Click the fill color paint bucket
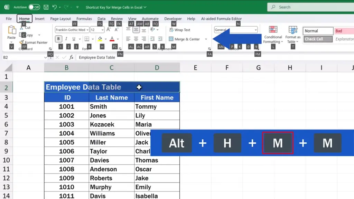354x199 pixels. (100, 39)
